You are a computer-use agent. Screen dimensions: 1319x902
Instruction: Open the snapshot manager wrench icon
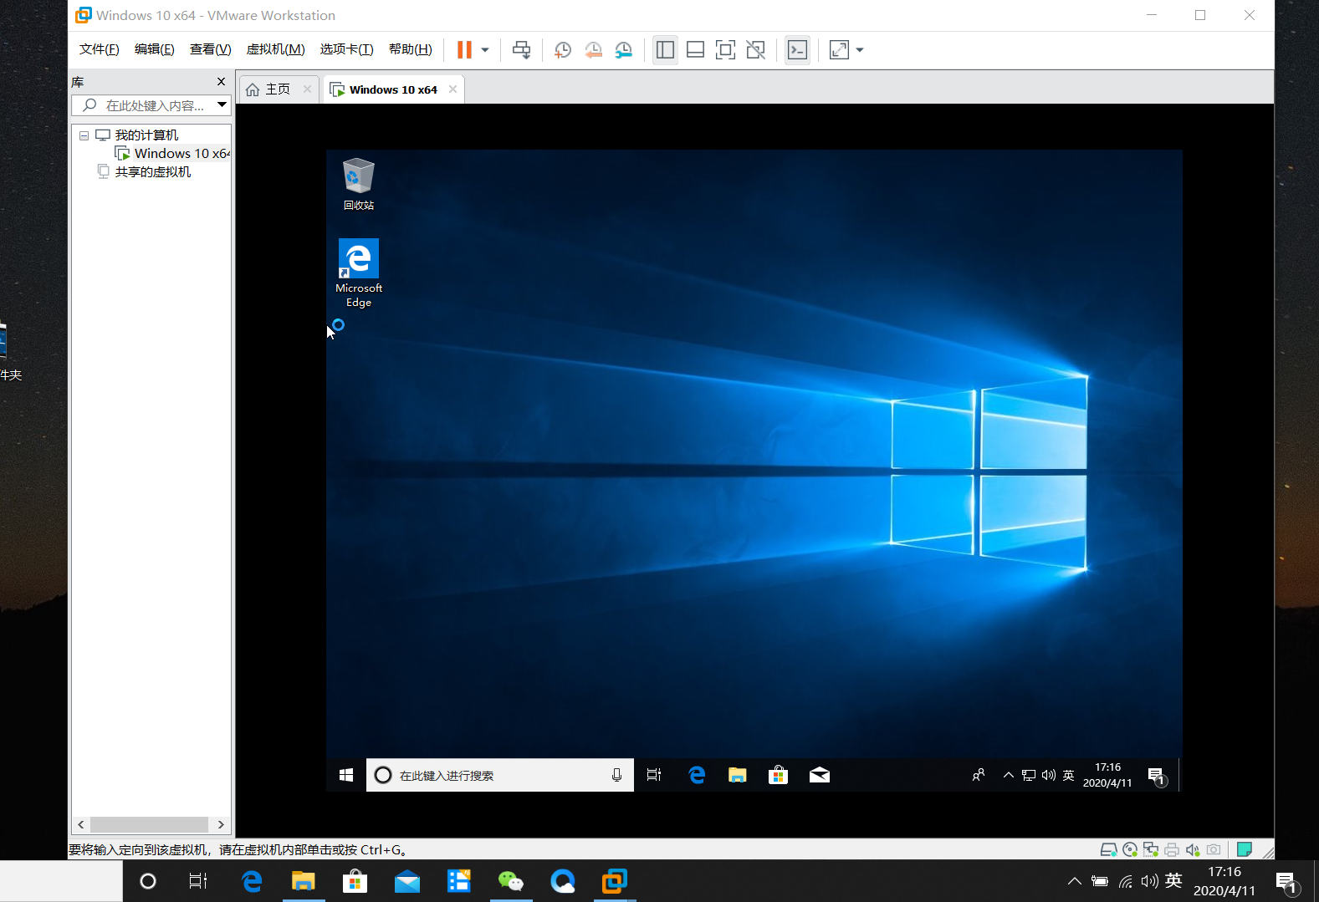click(x=624, y=49)
